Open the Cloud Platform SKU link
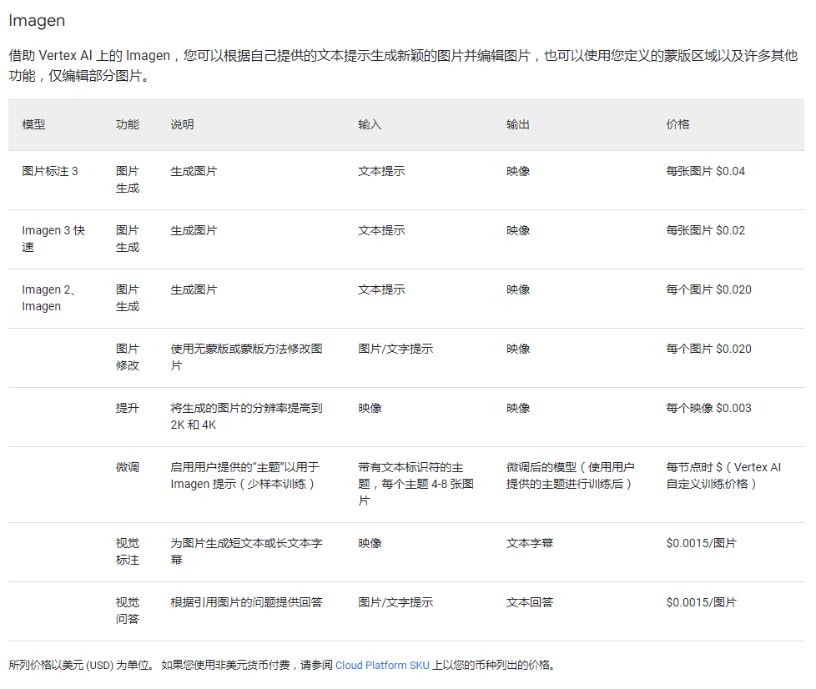Viewport: 816px width, 689px height. (382, 665)
